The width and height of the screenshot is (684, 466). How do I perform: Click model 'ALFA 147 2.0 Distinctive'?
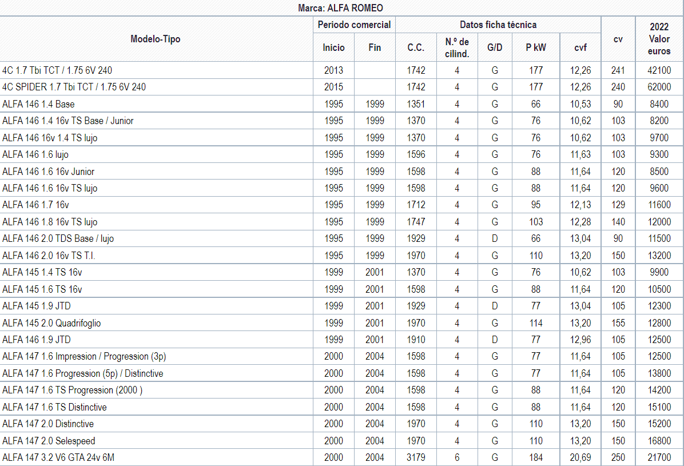[47, 424]
